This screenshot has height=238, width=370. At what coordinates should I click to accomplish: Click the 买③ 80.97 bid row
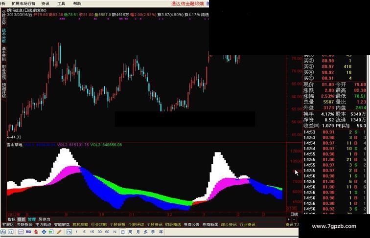point(328,66)
